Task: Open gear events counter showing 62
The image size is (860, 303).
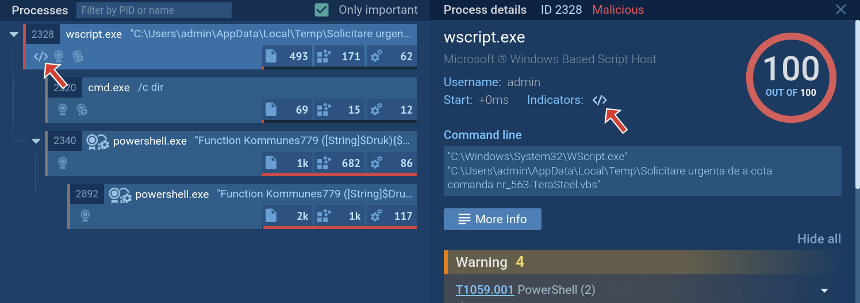Action: pyautogui.click(x=391, y=56)
